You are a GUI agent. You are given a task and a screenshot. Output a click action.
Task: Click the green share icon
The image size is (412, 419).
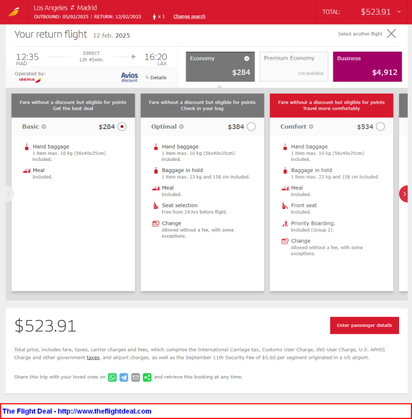[x=147, y=377]
